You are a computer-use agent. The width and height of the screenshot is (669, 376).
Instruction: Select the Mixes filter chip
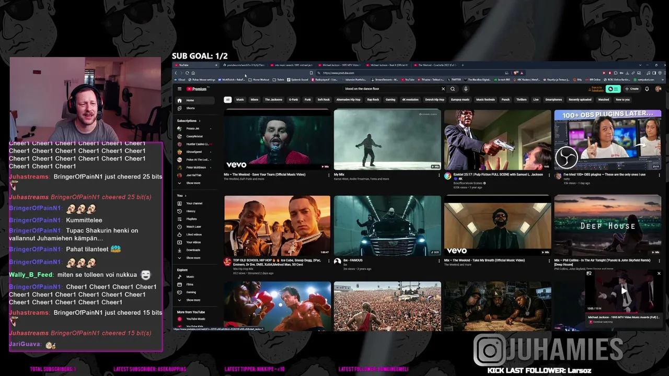tap(255, 100)
